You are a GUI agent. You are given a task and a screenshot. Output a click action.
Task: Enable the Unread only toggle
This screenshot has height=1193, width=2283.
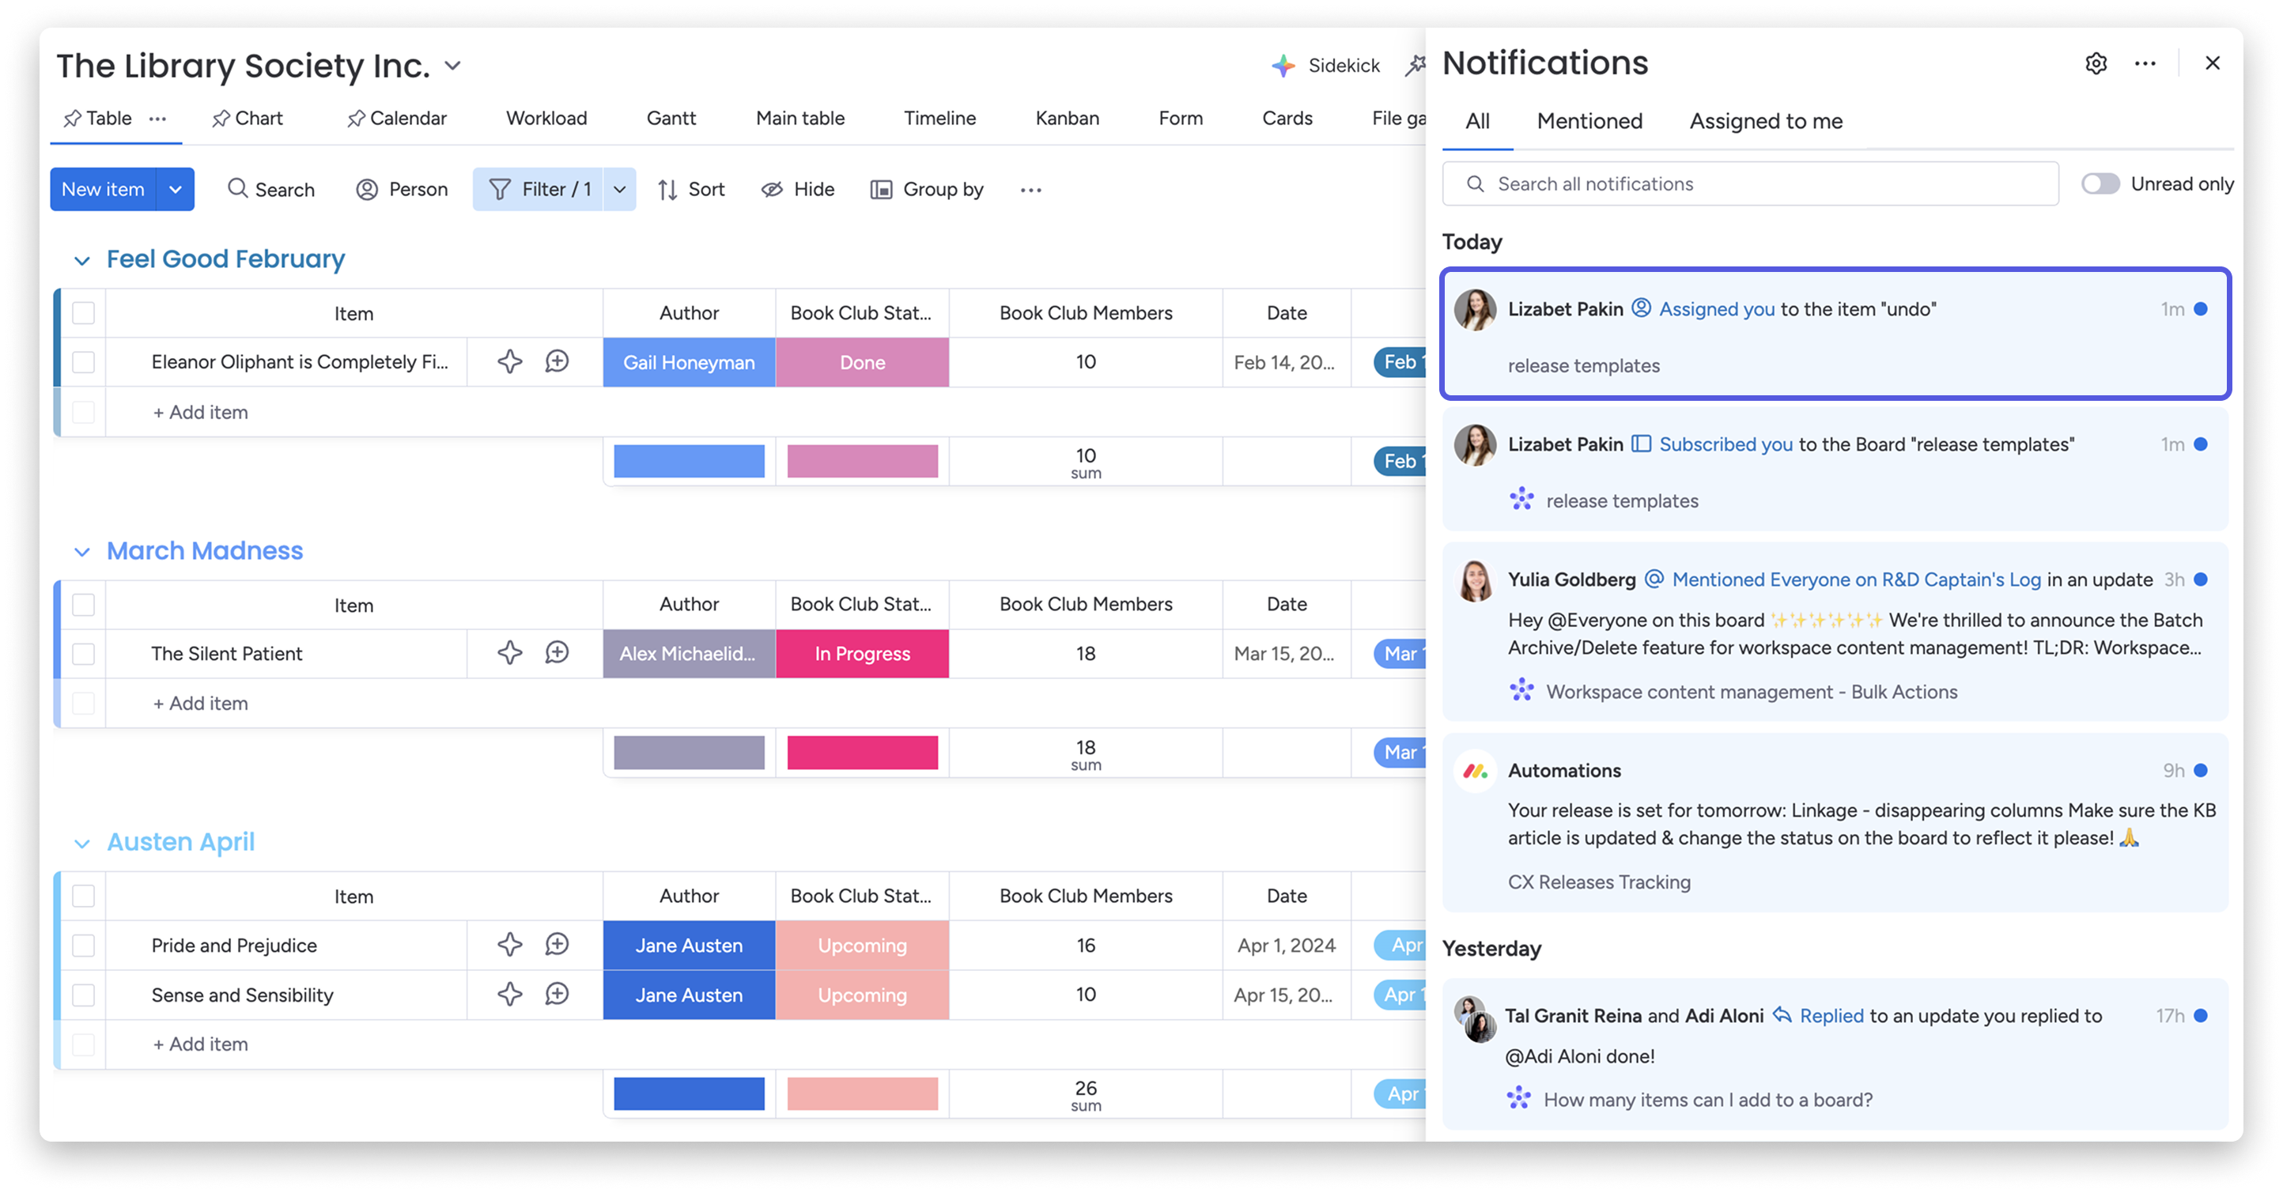coord(2100,183)
